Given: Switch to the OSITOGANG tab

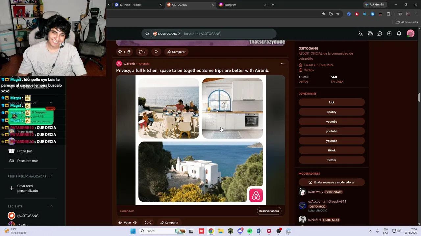Looking at the screenshot, I should tap(190, 5).
